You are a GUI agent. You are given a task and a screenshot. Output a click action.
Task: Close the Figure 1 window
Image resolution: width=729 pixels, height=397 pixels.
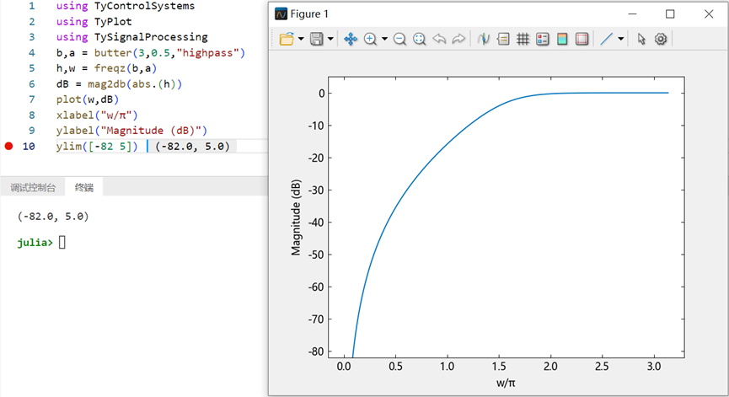coord(709,14)
